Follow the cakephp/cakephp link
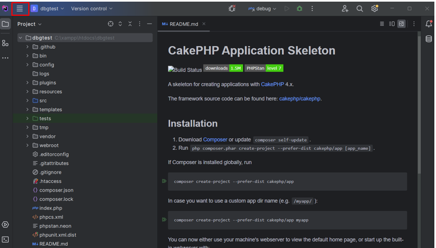This screenshot has width=436, height=248. pyautogui.click(x=300, y=99)
